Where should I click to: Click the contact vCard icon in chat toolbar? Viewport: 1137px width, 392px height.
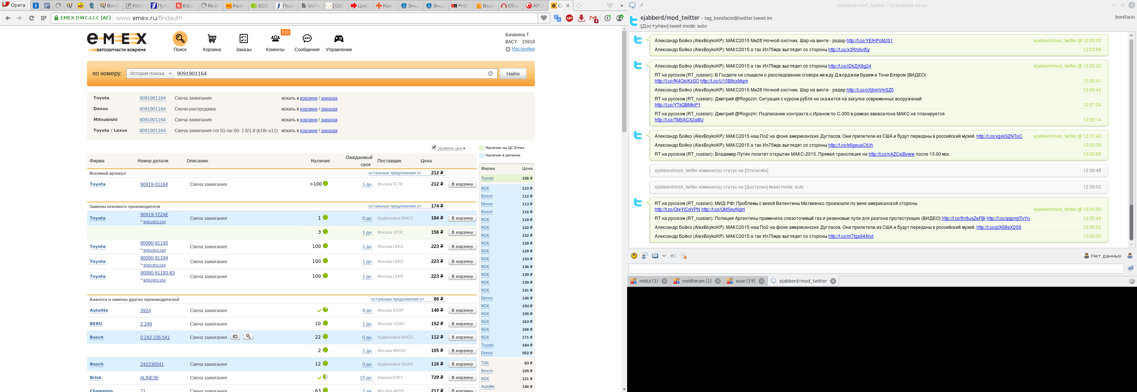(x=673, y=256)
